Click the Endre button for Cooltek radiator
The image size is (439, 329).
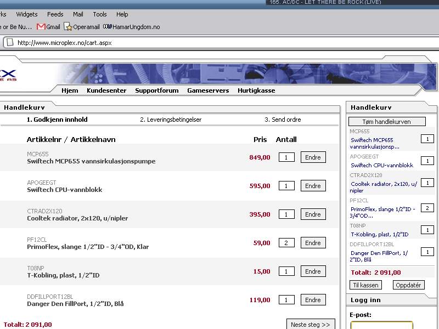pyautogui.click(x=313, y=214)
